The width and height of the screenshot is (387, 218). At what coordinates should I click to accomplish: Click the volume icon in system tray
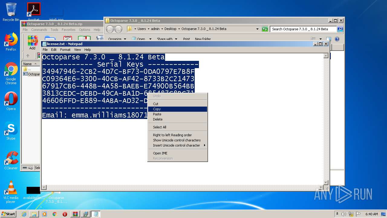[x=344, y=214]
